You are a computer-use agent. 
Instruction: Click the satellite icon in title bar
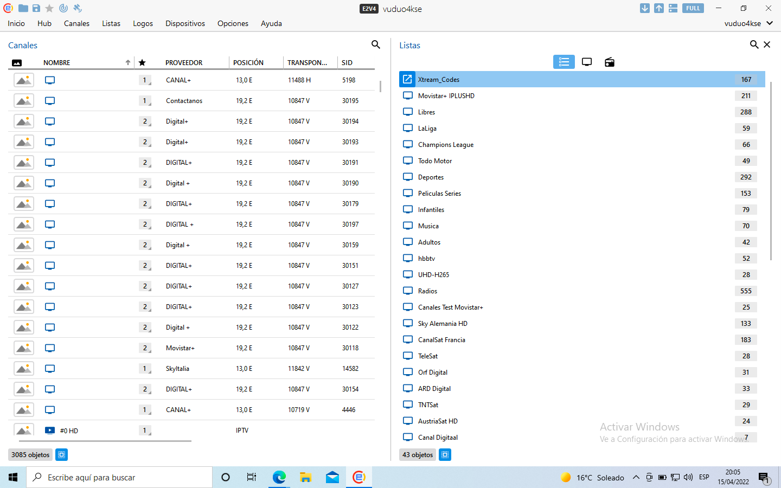[x=78, y=8]
